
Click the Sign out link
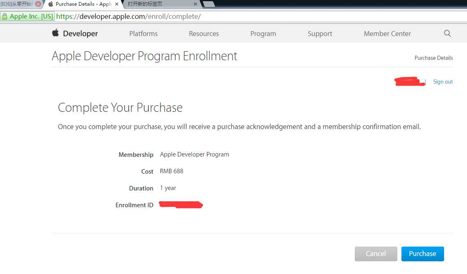tap(443, 82)
